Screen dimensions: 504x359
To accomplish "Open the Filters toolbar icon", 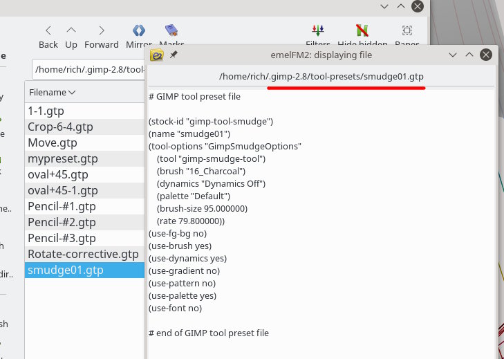I will [318, 30].
